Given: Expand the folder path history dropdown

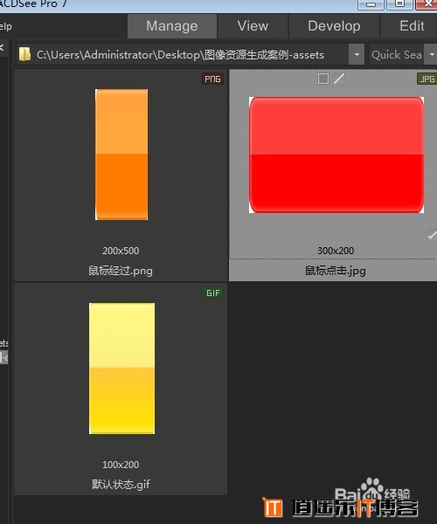Looking at the screenshot, I should point(357,54).
